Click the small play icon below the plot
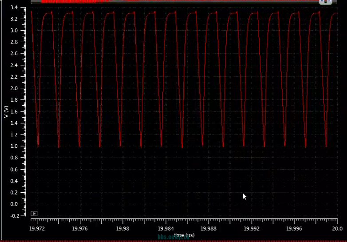 pos(34,214)
